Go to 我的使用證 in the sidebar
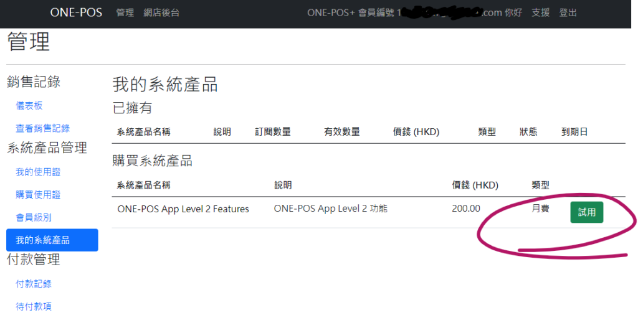 tap(38, 172)
